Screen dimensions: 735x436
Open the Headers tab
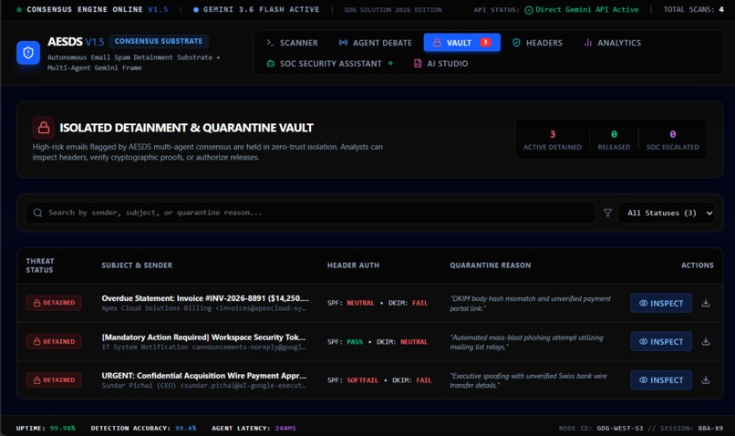537,43
